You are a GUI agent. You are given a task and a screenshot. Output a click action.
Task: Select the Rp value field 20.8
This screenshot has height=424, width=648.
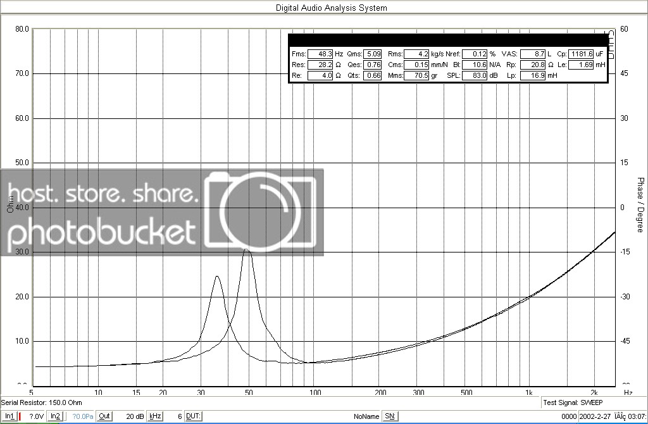pyautogui.click(x=533, y=65)
